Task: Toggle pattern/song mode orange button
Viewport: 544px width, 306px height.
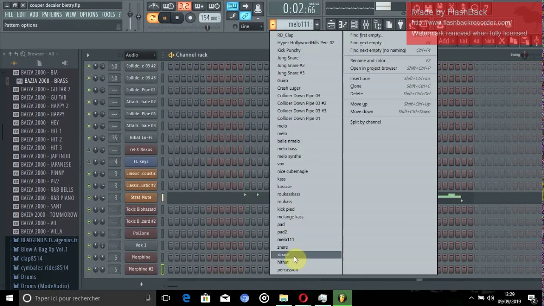Action: pyautogui.click(x=152, y=18)
